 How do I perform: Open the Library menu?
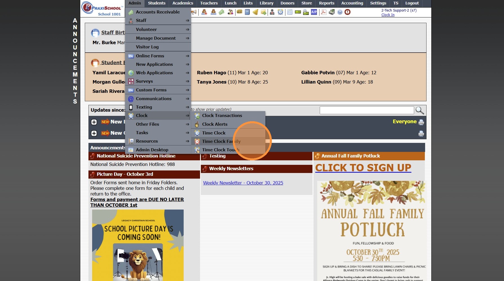267,3
